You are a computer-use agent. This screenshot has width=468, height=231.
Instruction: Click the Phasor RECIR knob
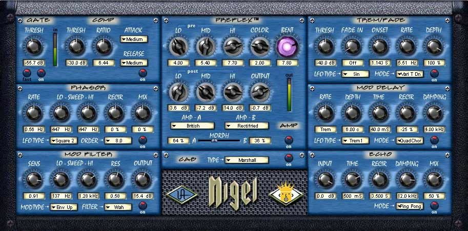click(x=116, y=113)
